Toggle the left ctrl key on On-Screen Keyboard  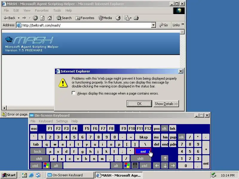click(35, 166)
